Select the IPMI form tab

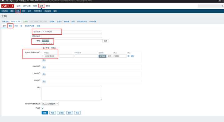[x=16, y=26]
